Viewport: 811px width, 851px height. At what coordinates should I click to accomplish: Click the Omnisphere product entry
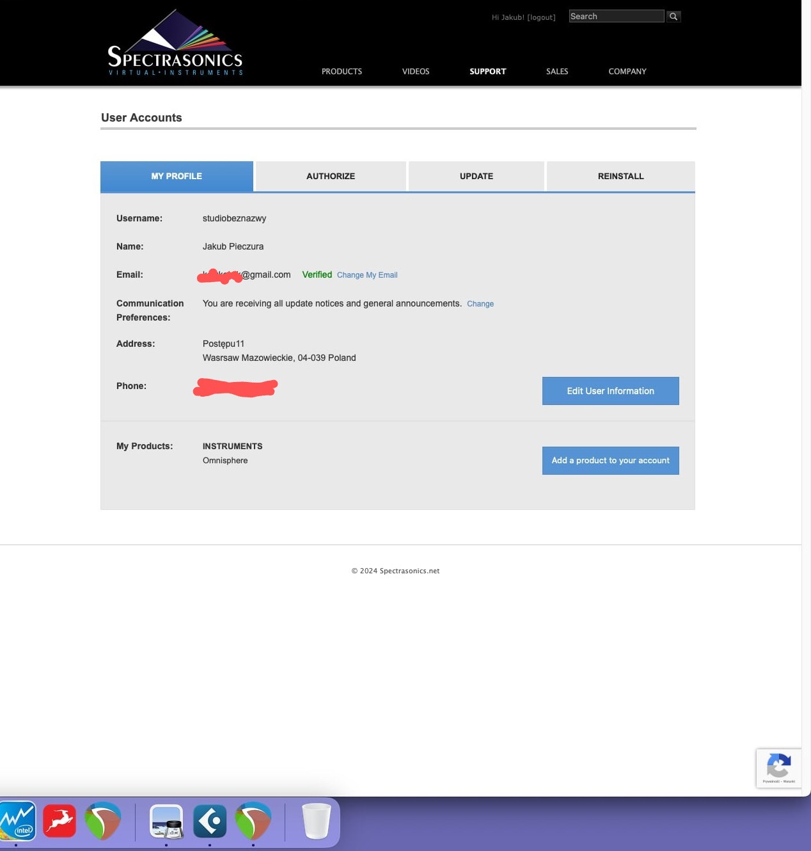pos(225,461)
